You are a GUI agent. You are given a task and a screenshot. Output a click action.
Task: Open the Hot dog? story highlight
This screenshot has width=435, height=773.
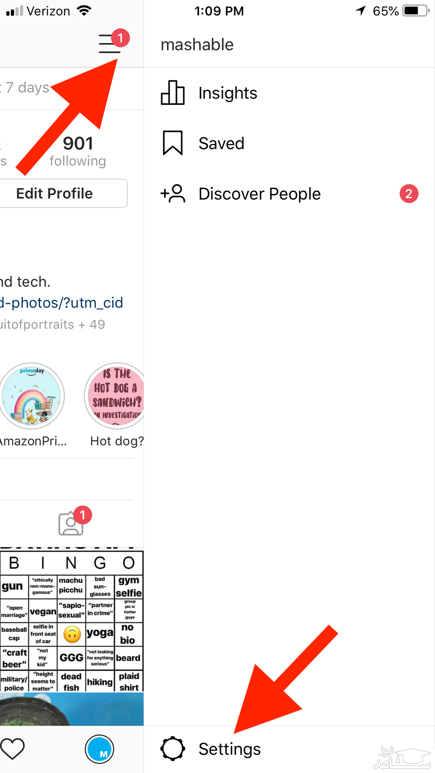pos(115,404)
